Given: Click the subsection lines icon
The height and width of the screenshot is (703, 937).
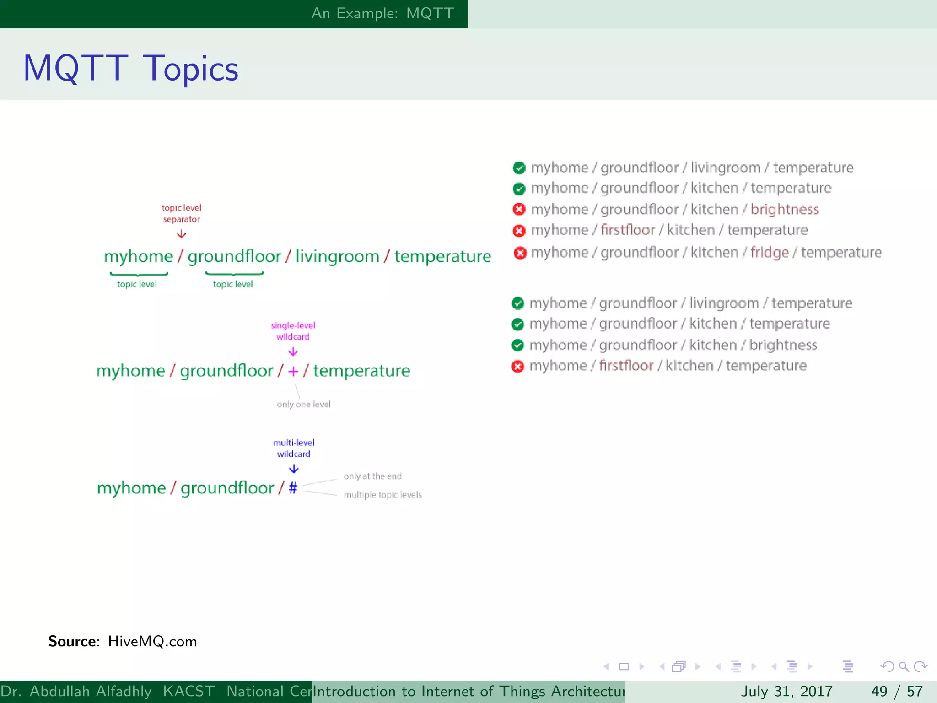Looking at the screenshot, I should (736, 666).
